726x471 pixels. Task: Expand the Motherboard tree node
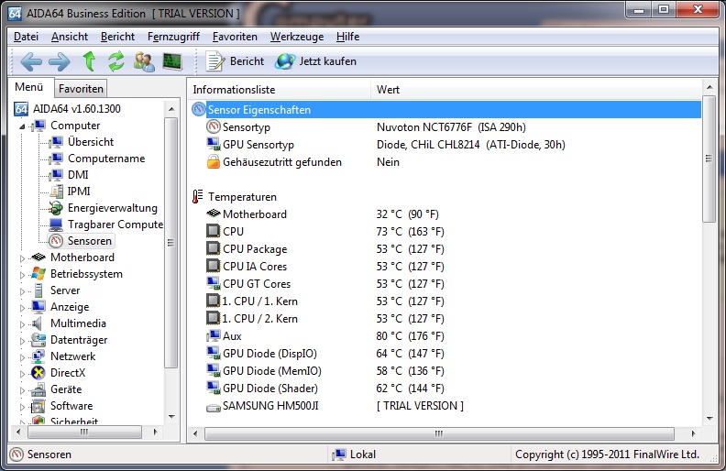pos(22,258)
